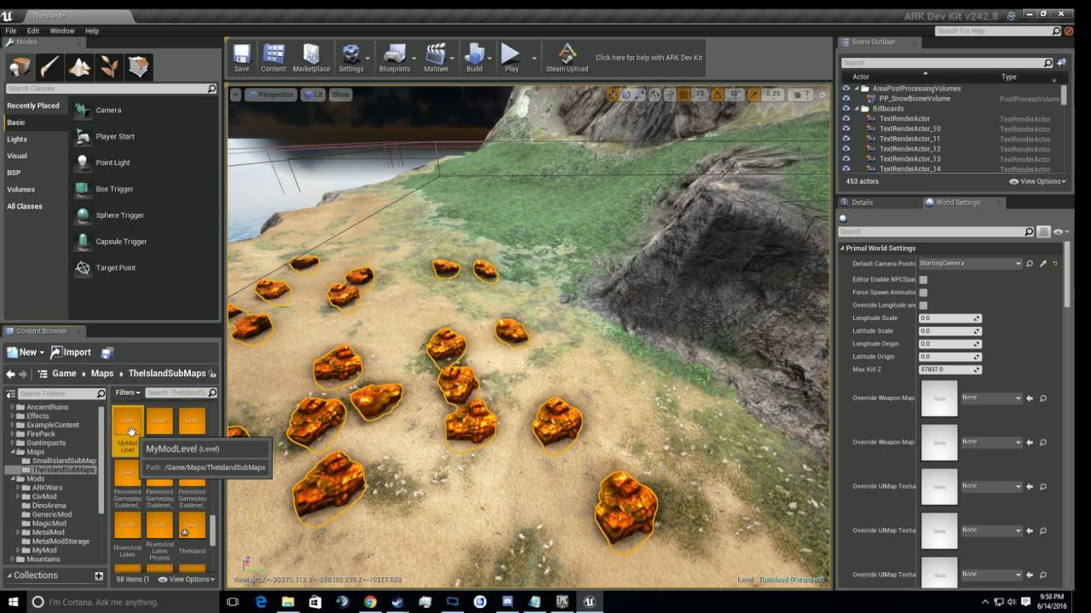Open the Window menu
Screen dimensions: 1091x613
(x=61, y=31)
